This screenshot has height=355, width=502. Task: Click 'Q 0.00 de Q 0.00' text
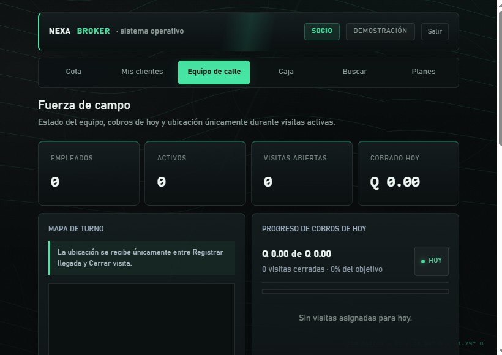click(x=296, y=254)
